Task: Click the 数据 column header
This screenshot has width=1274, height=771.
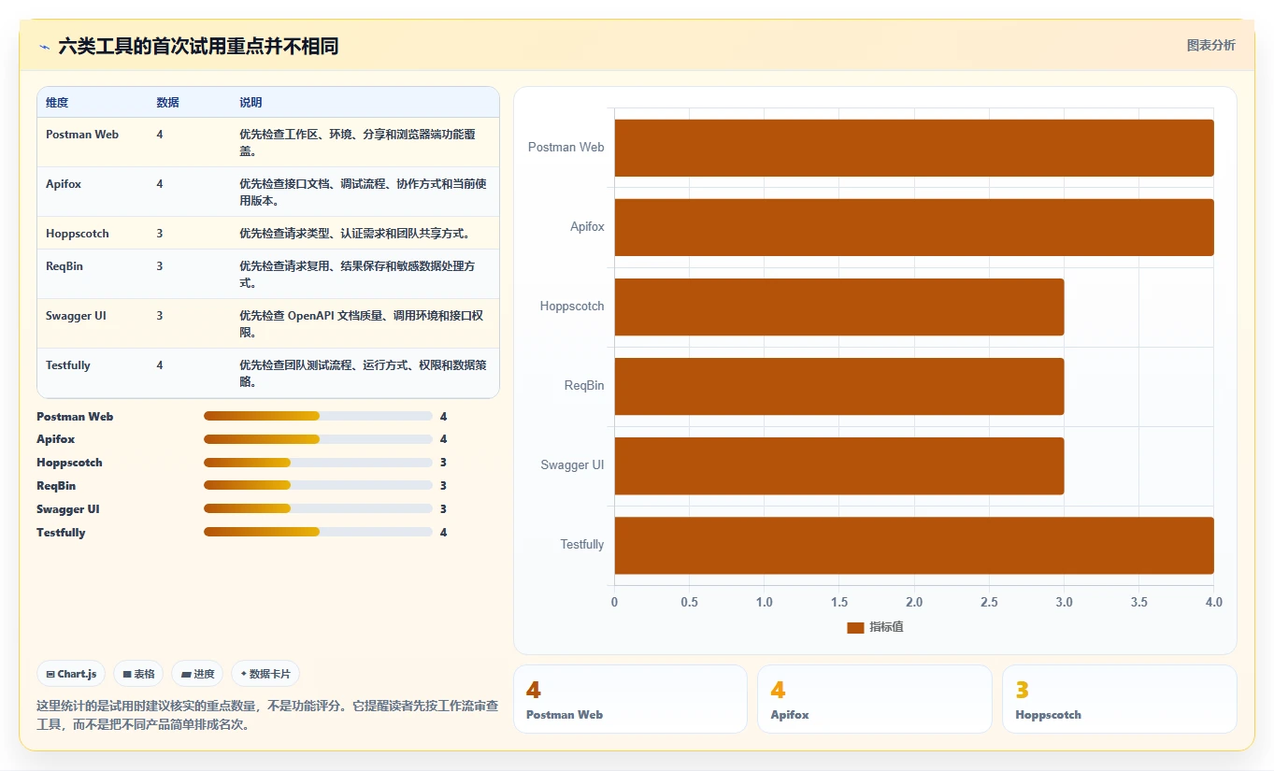Action: (x=167, y=103)
